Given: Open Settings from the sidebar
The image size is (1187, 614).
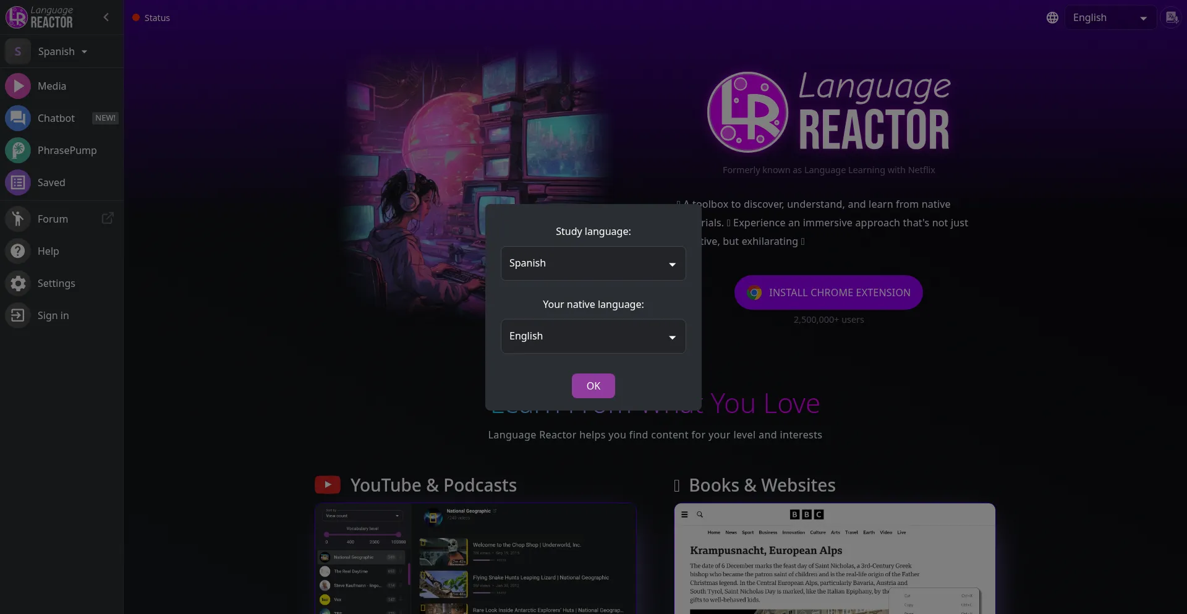Looking at the screenshot, I should tap(62, 283).
